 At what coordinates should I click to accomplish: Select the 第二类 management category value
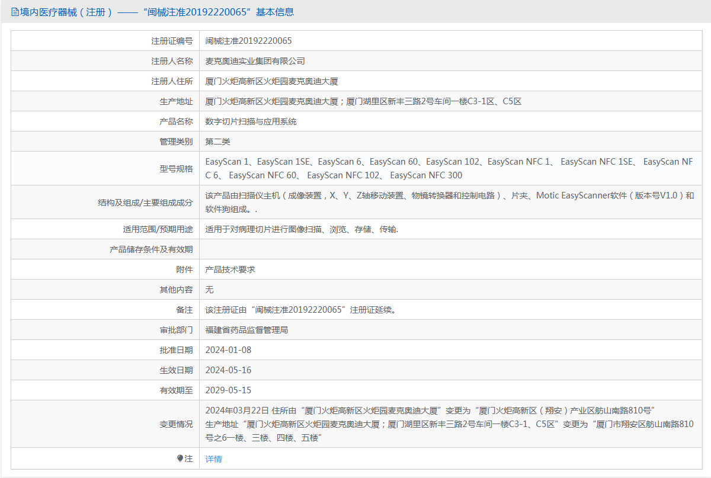217,142
